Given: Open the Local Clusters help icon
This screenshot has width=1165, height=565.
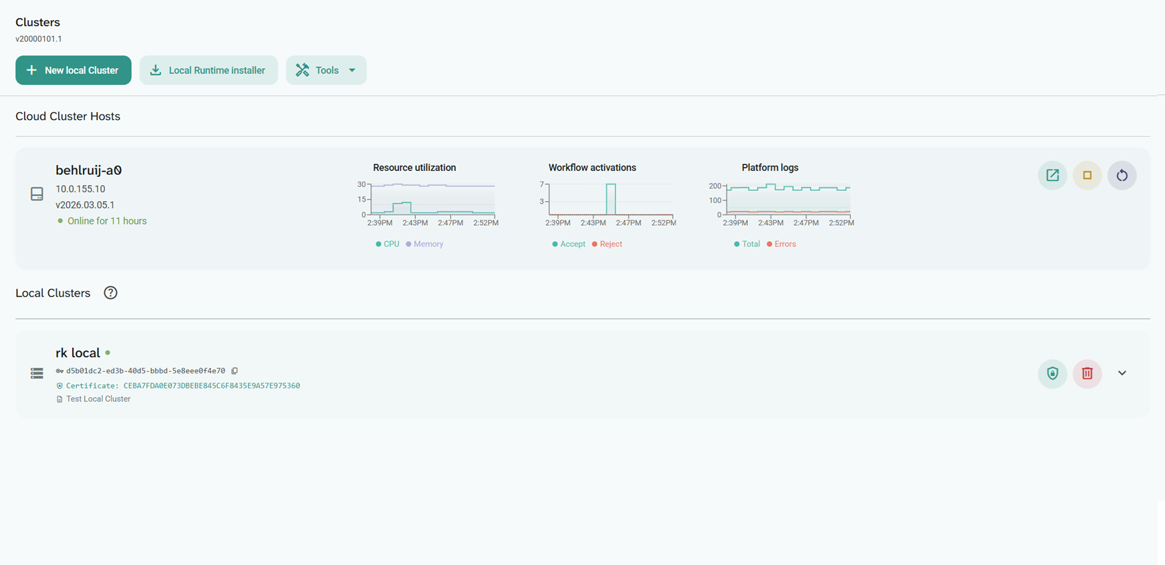Looking at the screenshot, I should pyautogui.click(x=110, y=293).
